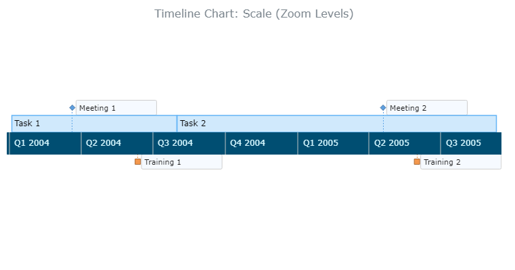Click the Meeting 1 blue diamond marker
Viewport: 515px width, 270px height.
[x=72, y=108]
